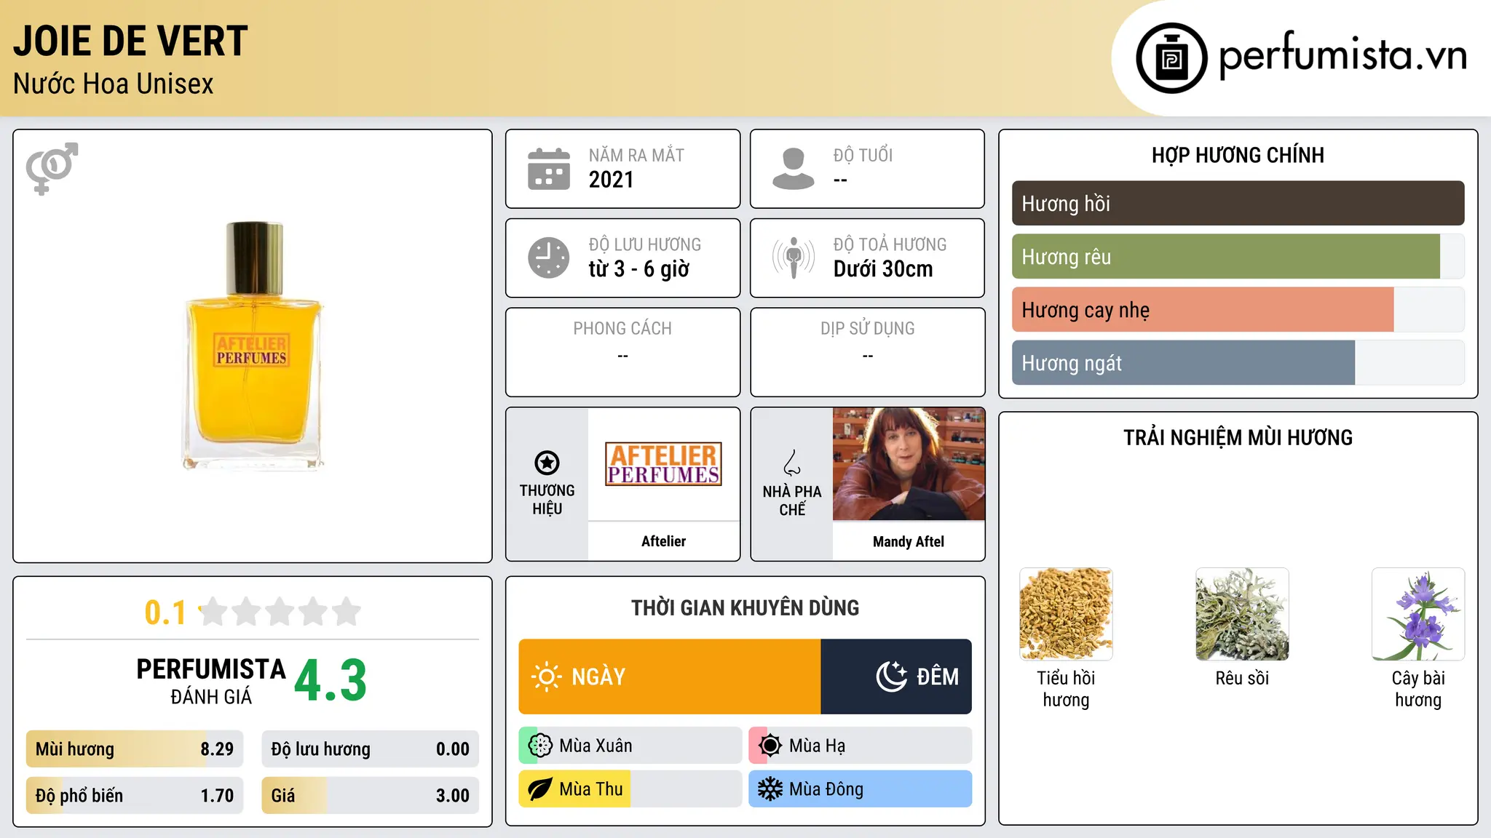Click the sun icon in the Ngày bar
Screen dimensions: 1491x838
click(546, 677)
